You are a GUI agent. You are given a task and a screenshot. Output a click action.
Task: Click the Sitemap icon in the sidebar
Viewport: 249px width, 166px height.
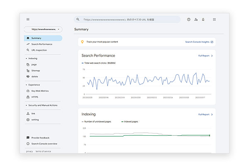tap(28, 71)
